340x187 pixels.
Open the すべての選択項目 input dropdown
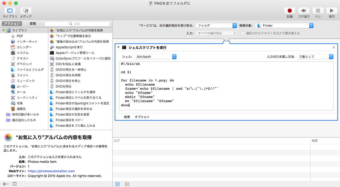216,33
